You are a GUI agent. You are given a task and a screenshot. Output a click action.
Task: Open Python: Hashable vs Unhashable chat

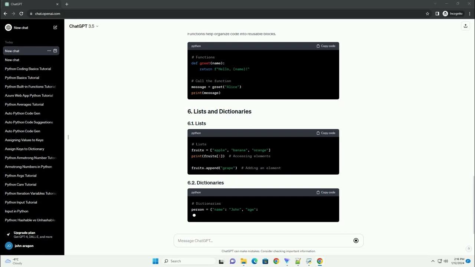[x=31, y=220]
